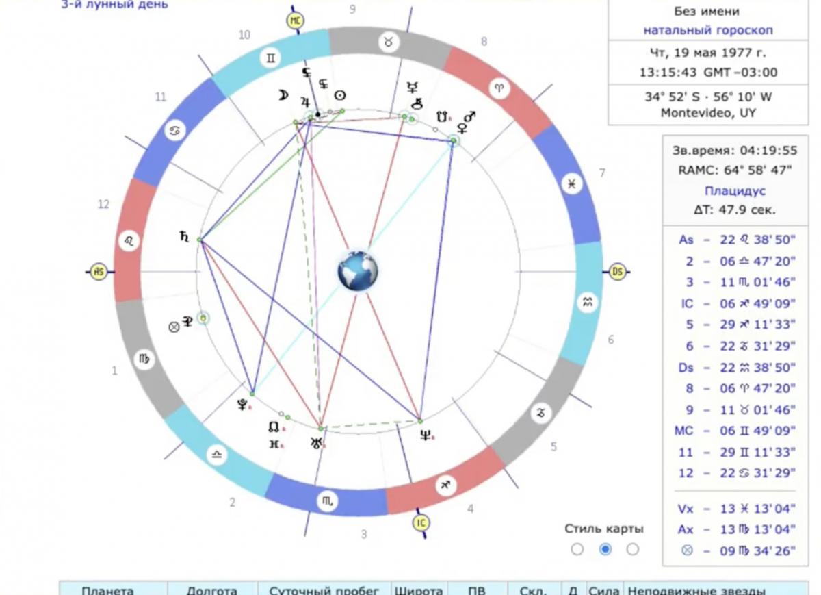This screenshot has height=595, width=821.
Task: Click the 'Долгота' column header
Action: click(x=213, y=591)
